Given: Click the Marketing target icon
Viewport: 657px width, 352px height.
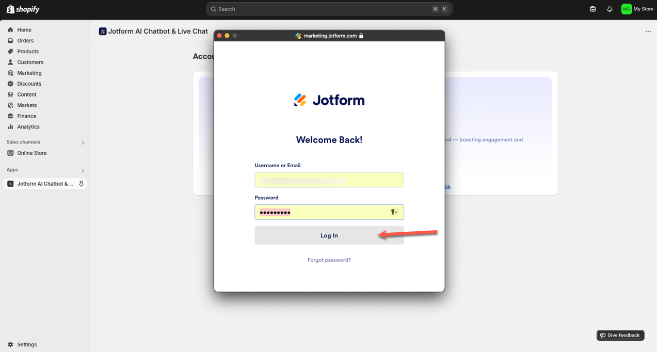Looking at the screenshot, I should [x=10, y=73].
